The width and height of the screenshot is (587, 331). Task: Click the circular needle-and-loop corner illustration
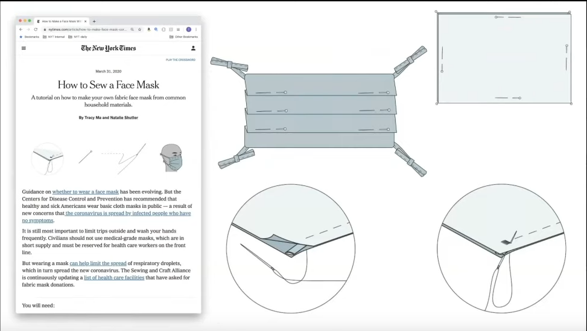291,248
